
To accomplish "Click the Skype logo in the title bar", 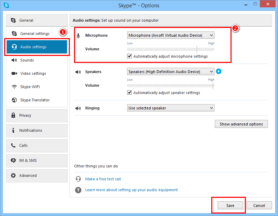I will click(x=6, y=5).
